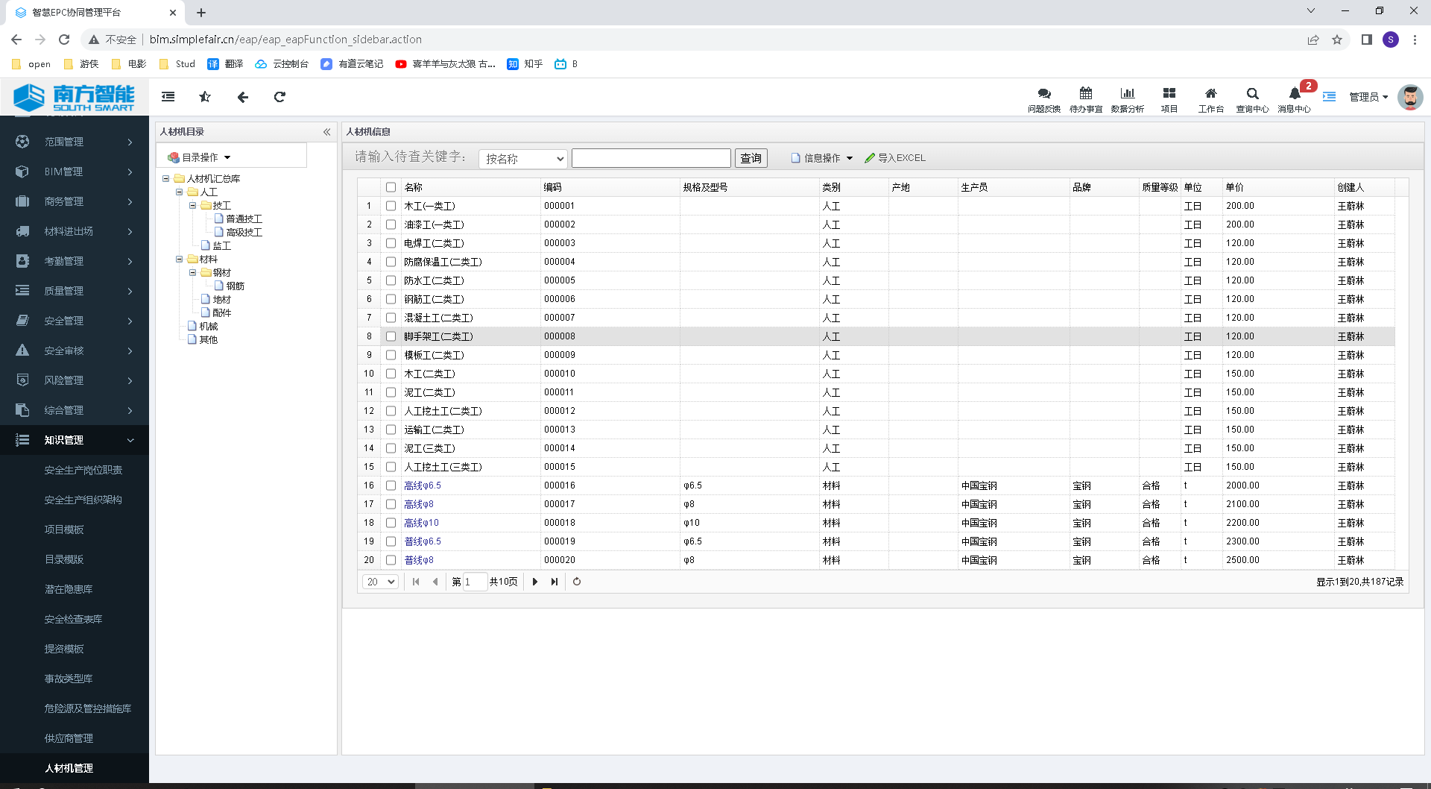This screenshot has height=789, width=1431.
Task: Collapse the 人材机目录 panel with double-arrow icon
Action: (326, 132)
